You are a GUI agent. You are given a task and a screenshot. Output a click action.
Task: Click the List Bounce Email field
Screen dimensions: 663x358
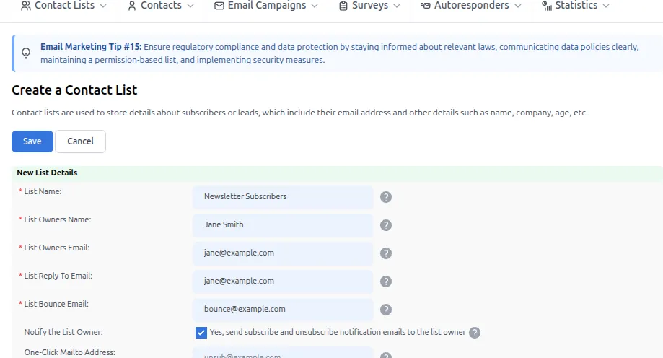tap(283, 310)
